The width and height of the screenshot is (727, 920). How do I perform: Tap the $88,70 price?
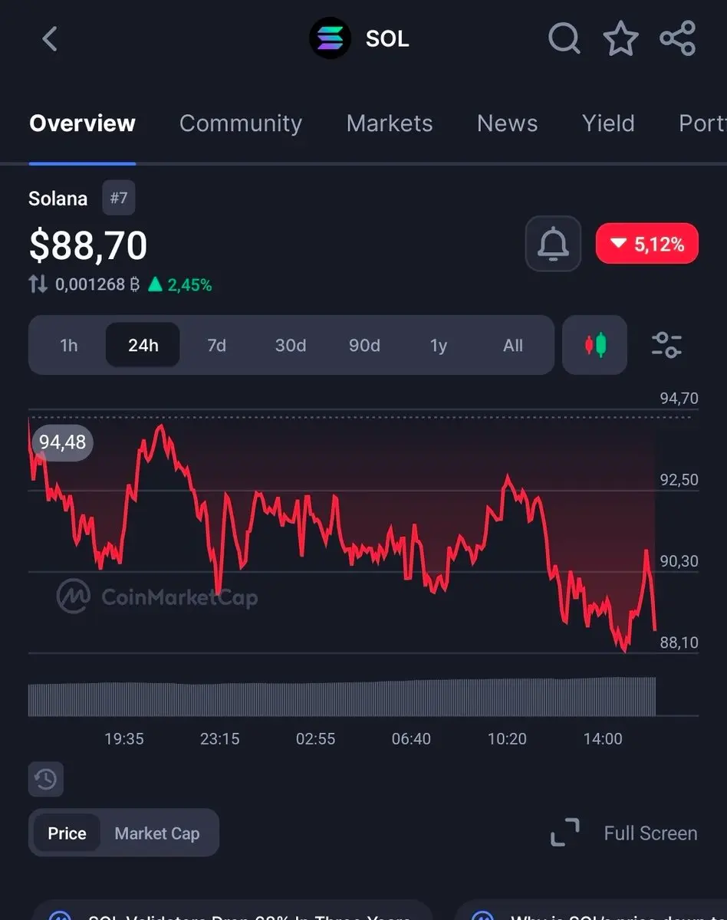point(87,245)
